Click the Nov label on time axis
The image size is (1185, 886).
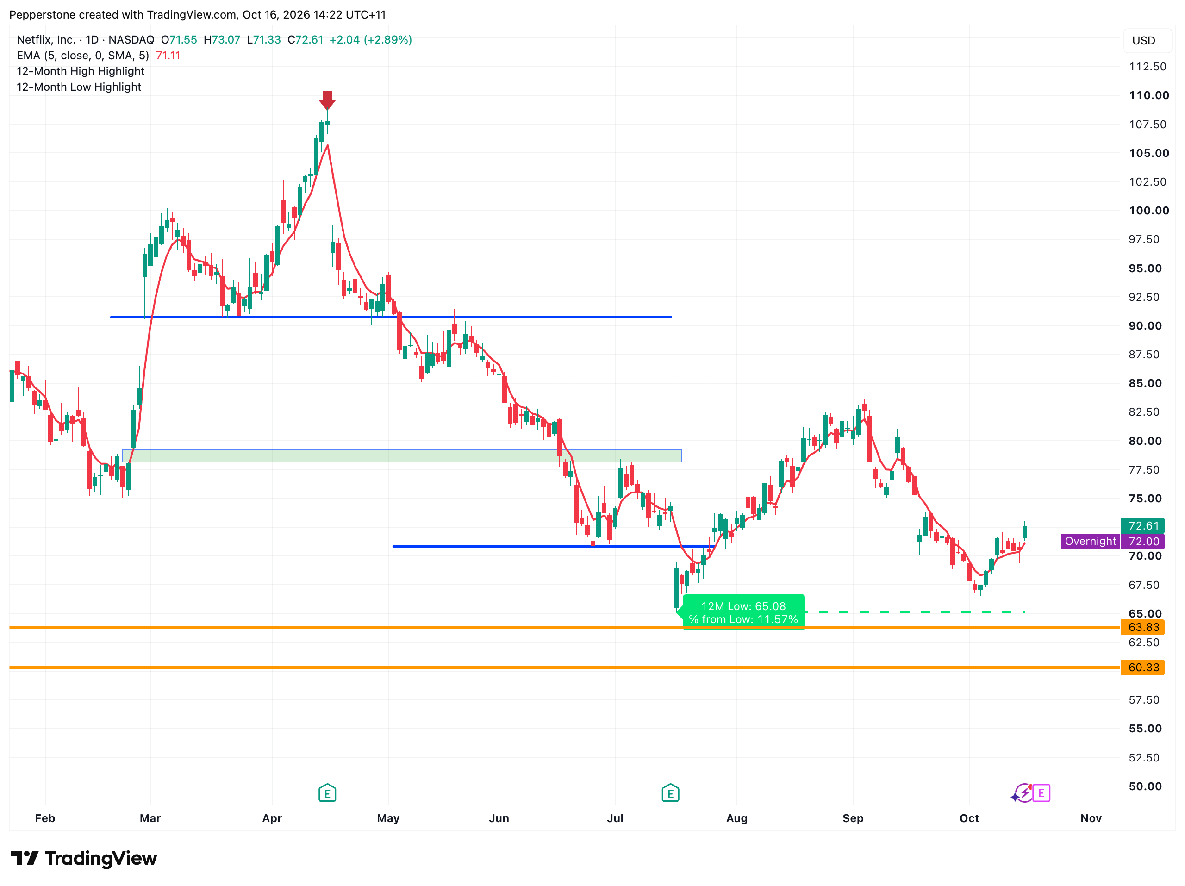(x=1091, y=818)
